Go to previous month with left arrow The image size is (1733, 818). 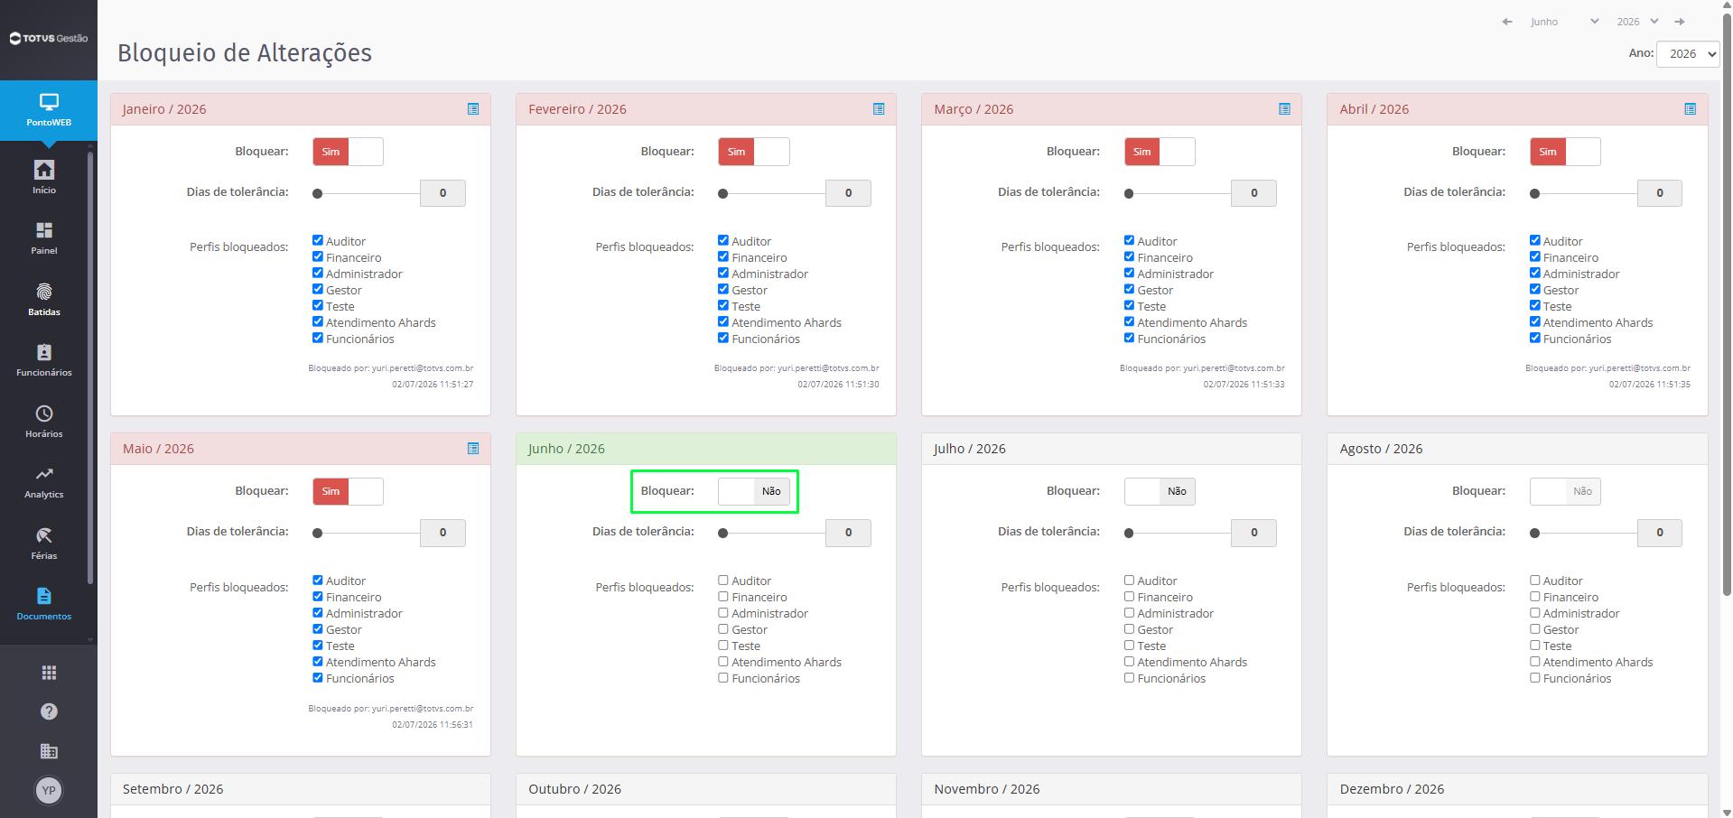tap(1507, 22)
